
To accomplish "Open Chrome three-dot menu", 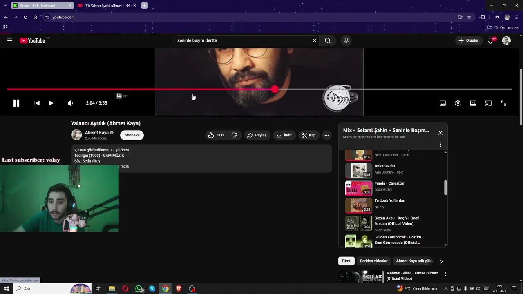I will click(x=516, y=17).
